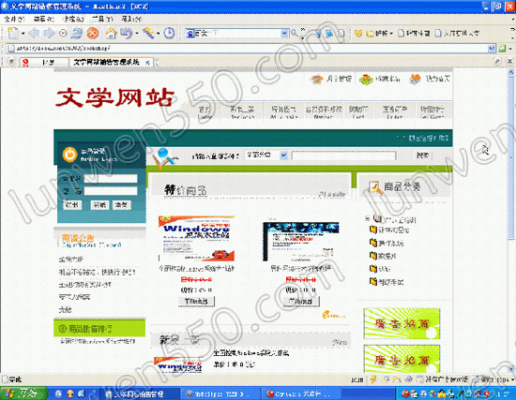Click the Cart navigation item
Viewport: 516px width, 400px height.
358,112
